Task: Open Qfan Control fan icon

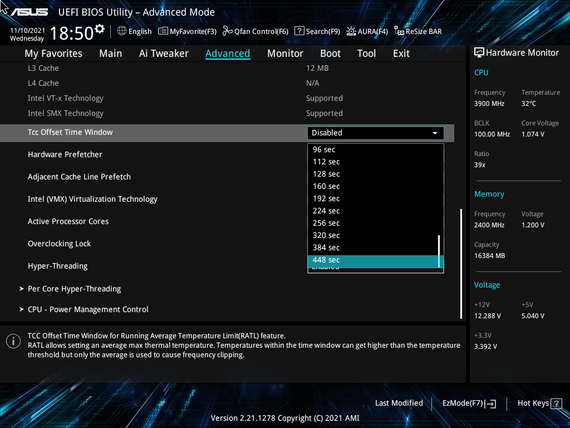Action: pyautogui.click(x=228, y=31)
